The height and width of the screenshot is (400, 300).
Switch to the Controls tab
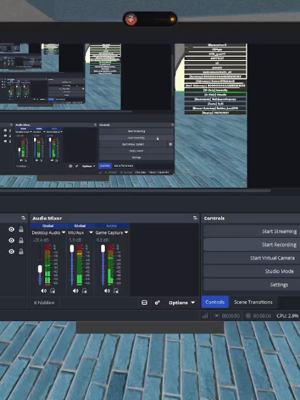click(x=215, y=302)
